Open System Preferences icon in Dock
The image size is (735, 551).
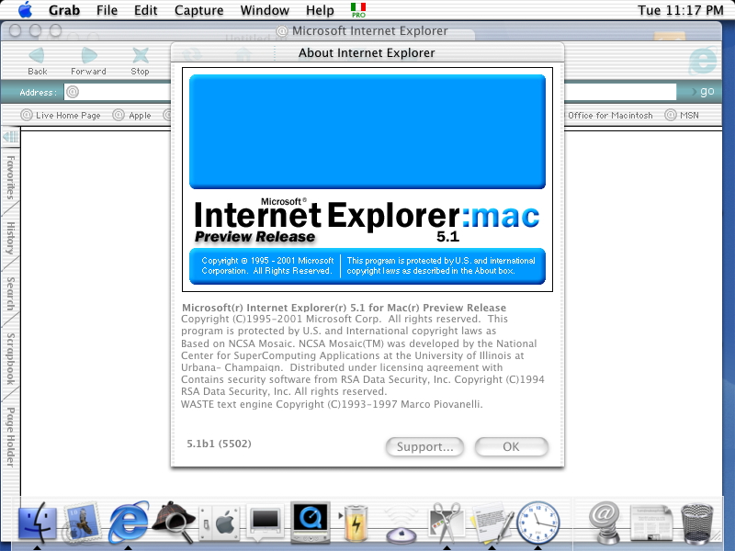click(x=219, y=523)
